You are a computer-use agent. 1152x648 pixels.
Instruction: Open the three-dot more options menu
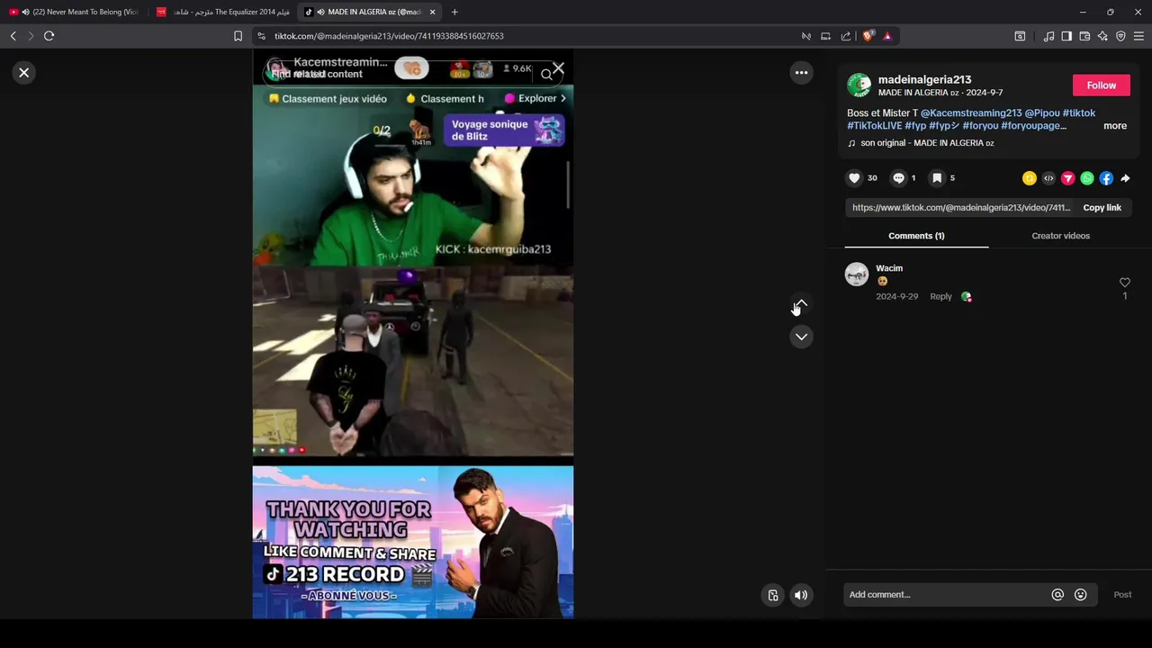(x=801, y=73)
